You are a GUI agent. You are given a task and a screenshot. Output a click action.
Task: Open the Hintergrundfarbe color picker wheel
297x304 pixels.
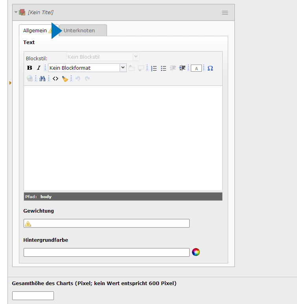[x=196, y=252]
